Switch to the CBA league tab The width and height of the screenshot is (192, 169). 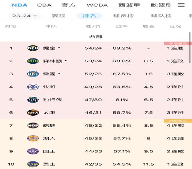[x=44, y=5]
